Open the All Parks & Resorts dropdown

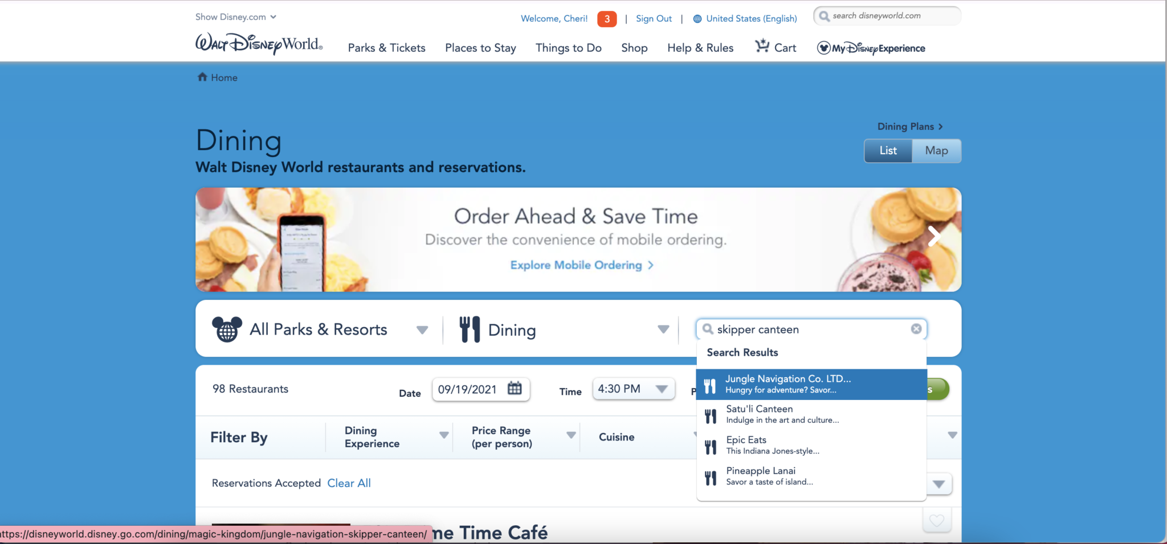[422, 330]
